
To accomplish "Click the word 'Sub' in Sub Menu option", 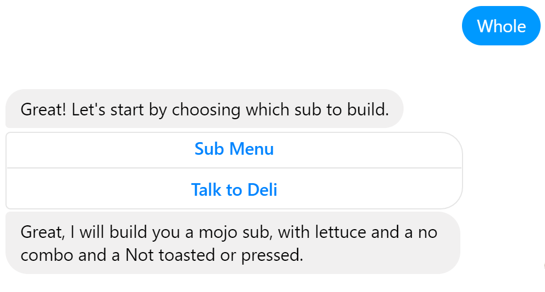I will [209, 149].
